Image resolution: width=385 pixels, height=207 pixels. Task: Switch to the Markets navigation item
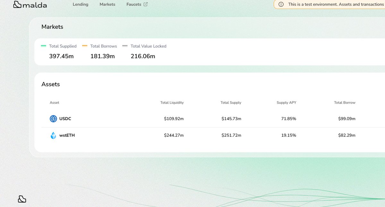click(107, 4)
